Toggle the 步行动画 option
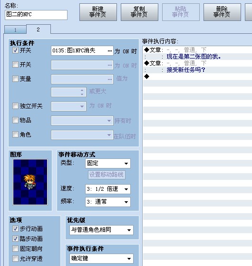This screenshot has width=252, height=266. pyautogui.click(x=15, y=229)
